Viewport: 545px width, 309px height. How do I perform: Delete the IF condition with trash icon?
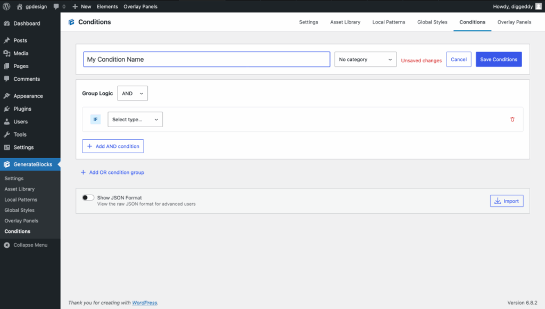tap(513, 119)
